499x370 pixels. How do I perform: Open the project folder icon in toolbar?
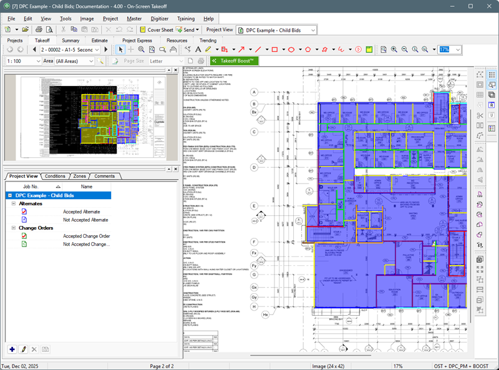(x=25, y=29)
